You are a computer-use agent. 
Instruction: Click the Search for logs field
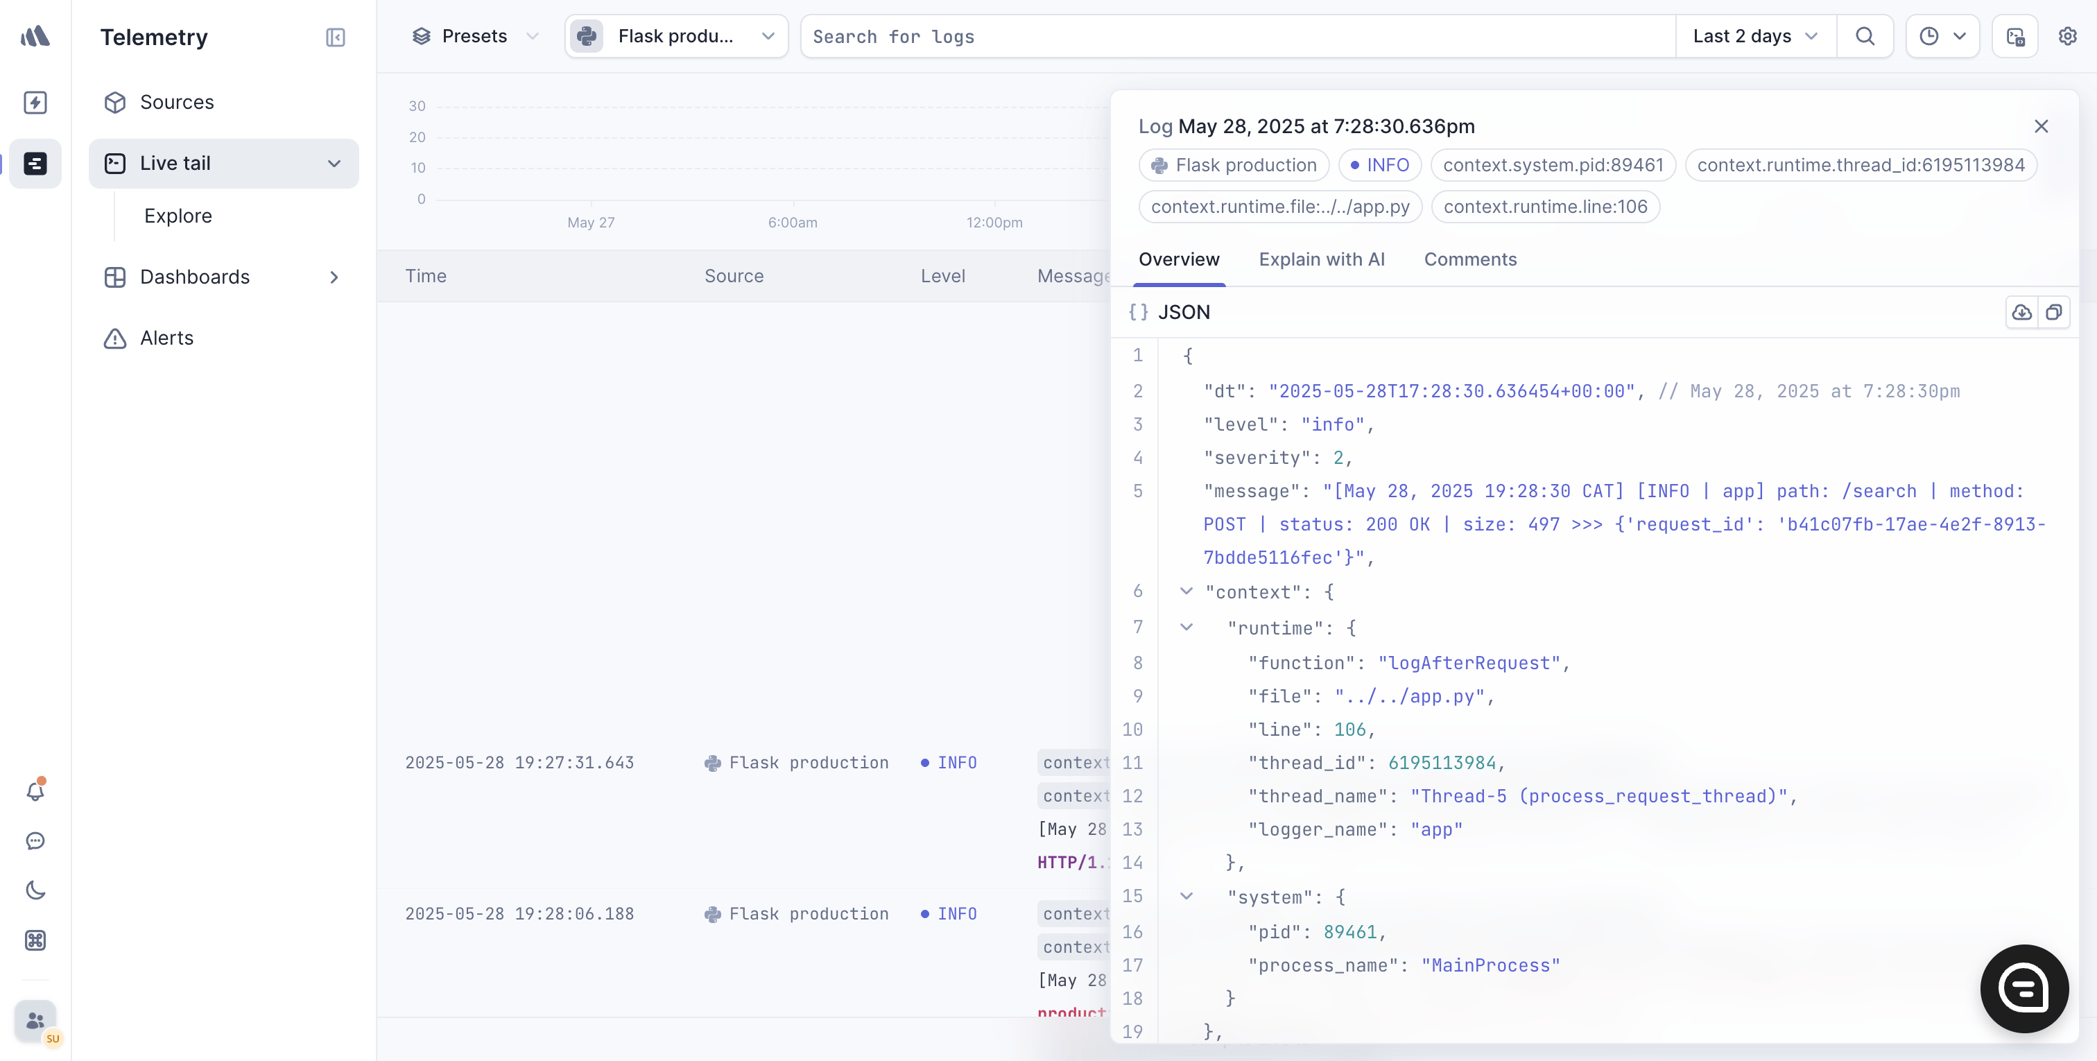pyautogui.click(x=1237, y=37)
